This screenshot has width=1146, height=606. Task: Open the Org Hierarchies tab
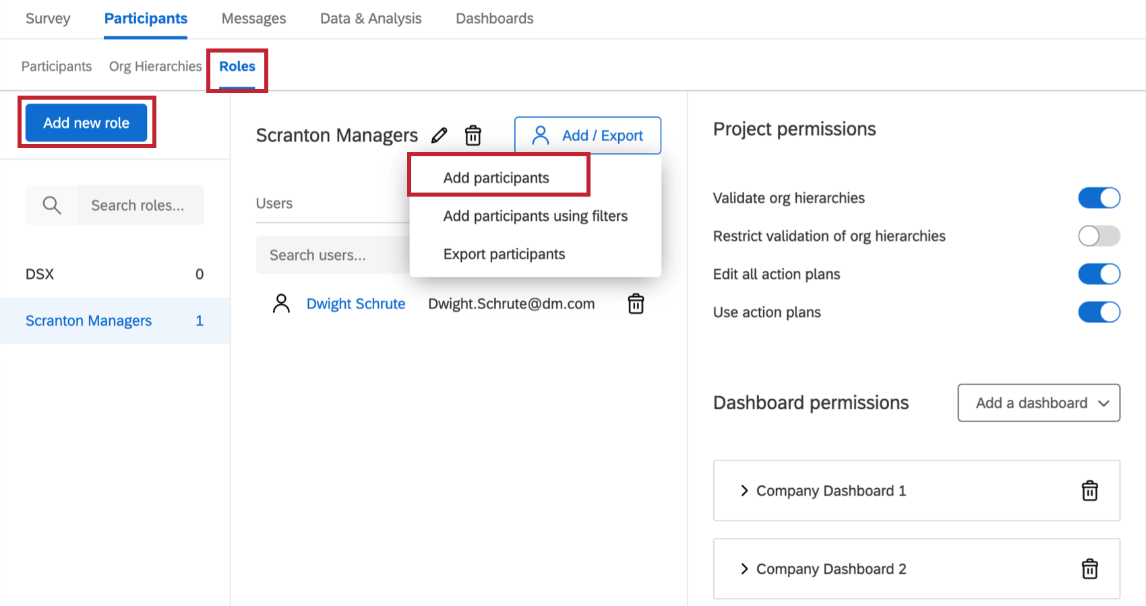[155, 66]
